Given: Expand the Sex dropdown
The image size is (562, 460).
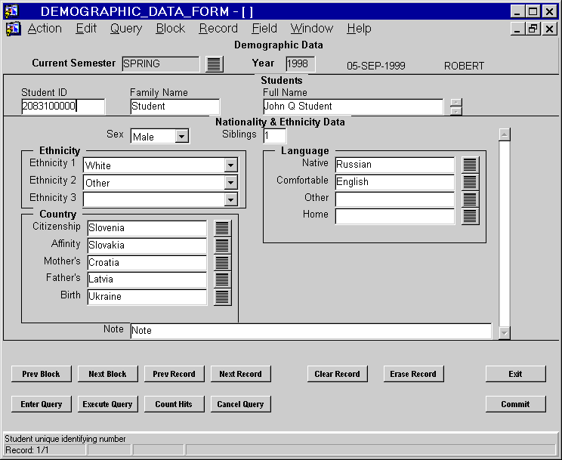Looking at the screenshot, I should point(182,137).
